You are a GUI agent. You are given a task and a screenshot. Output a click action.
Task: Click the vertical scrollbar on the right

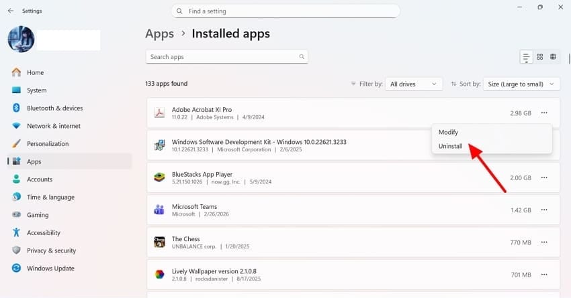569,58
